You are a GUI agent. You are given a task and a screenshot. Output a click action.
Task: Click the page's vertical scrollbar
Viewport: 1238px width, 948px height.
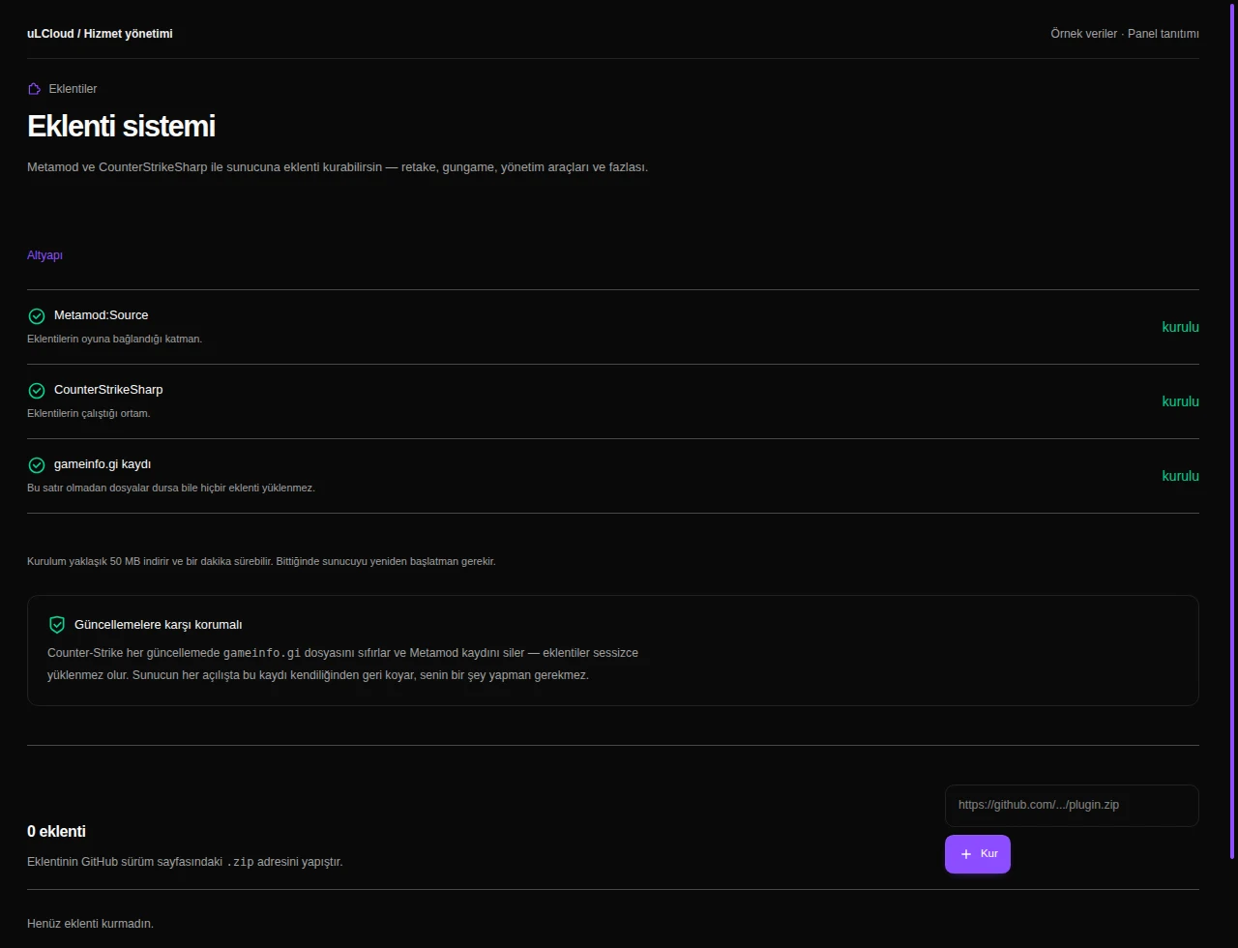pyautogui.click(x=1232, y=430)
